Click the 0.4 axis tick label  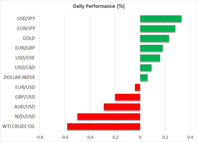190,137
